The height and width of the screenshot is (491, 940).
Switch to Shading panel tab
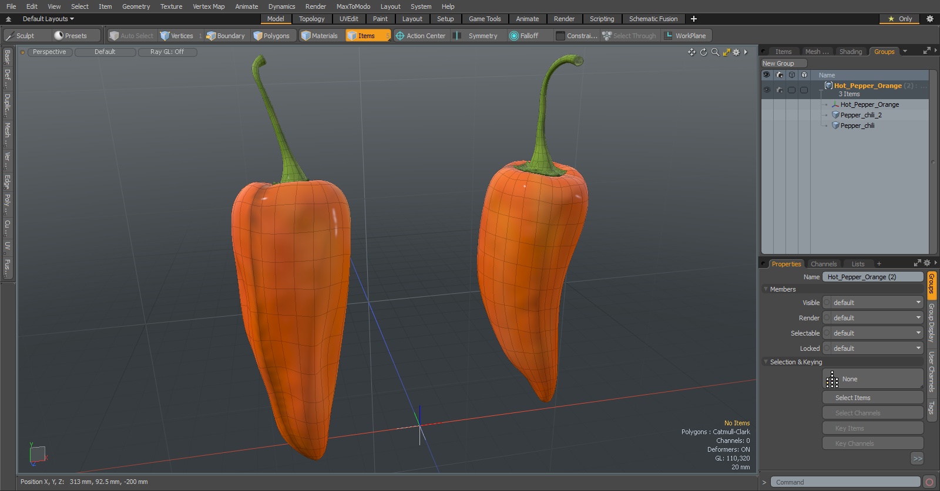coord(851,52)
